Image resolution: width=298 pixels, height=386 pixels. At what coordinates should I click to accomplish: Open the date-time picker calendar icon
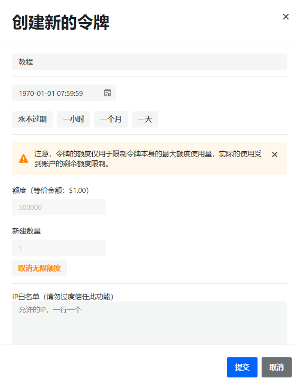pyautogui.click(x=108, y=93)
